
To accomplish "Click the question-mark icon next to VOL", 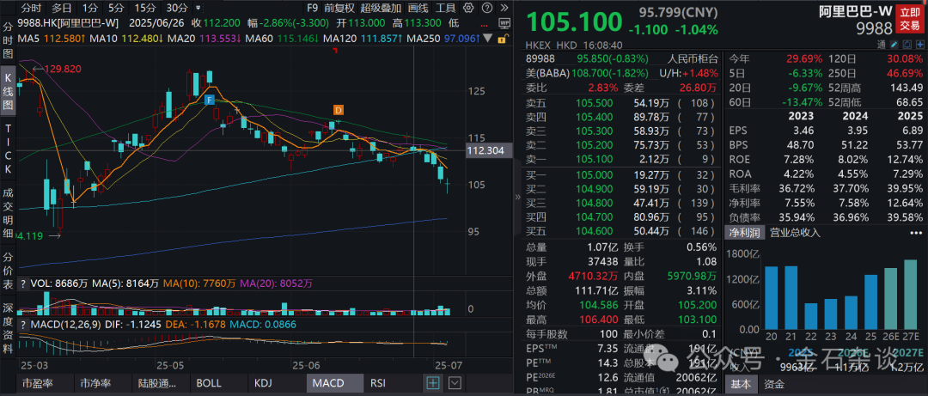I will [23, 283].
